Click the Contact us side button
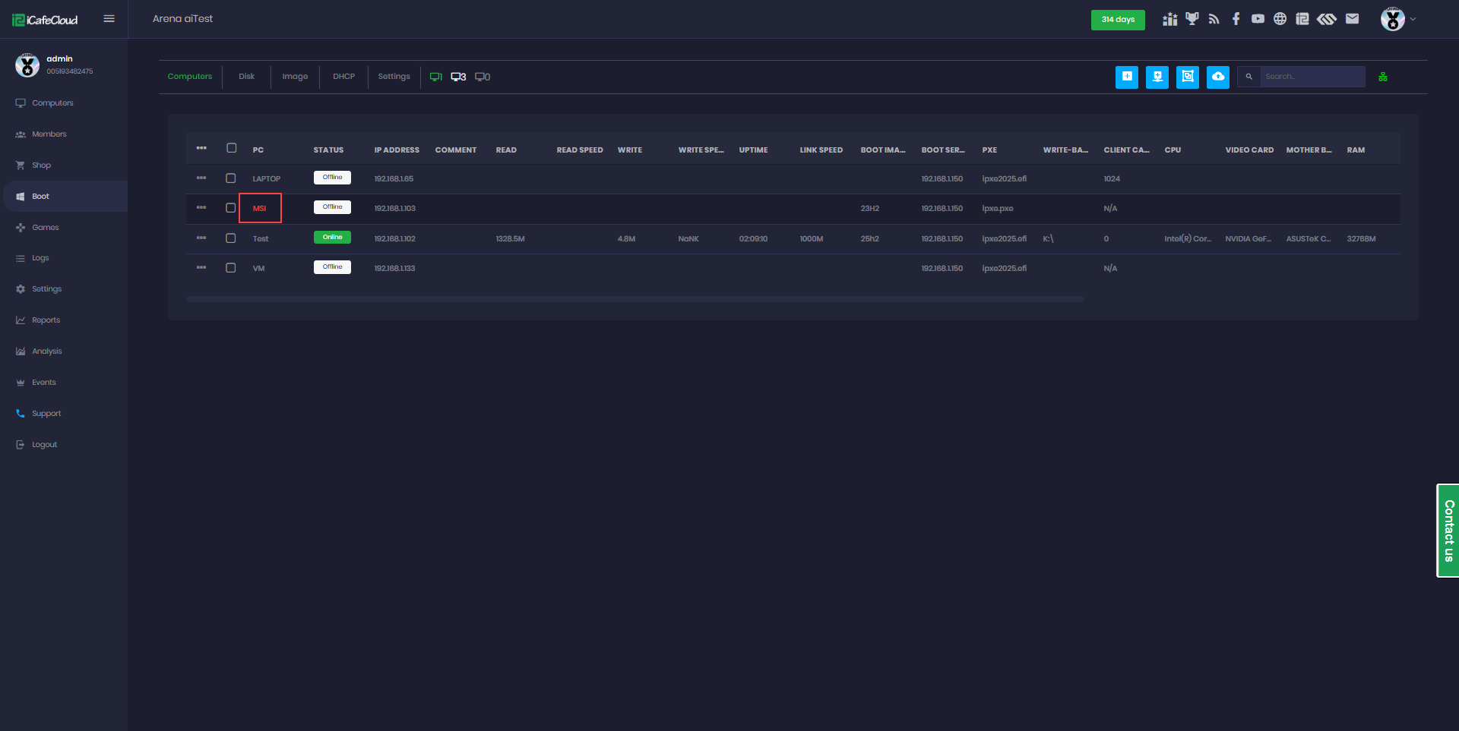Viewport: 1459px width, 731px height. (1448, 531)
